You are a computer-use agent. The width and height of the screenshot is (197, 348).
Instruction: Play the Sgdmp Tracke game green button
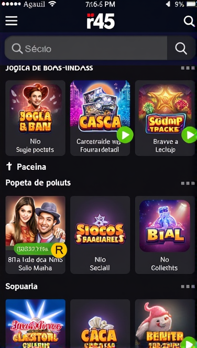(189, 135)
